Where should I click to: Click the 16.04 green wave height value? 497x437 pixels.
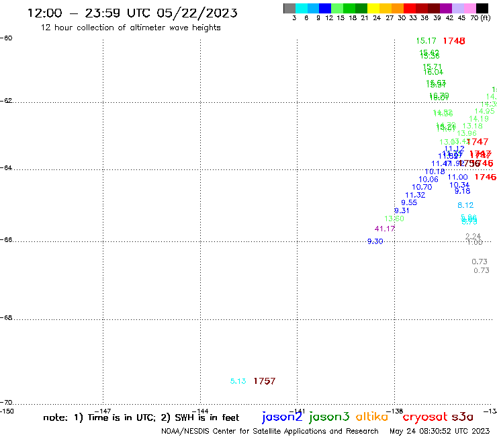tap(433, 73)
